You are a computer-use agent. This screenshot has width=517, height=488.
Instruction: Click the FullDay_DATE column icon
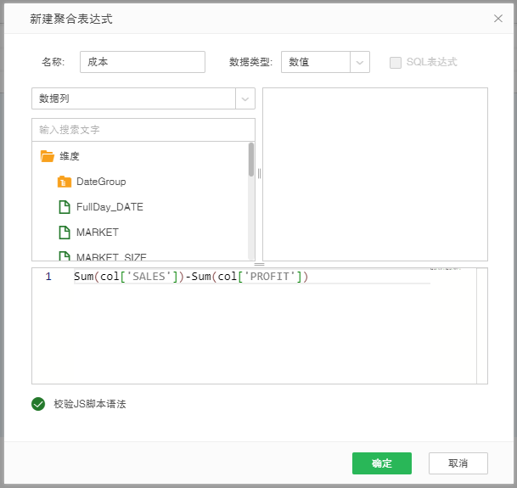coord(64,207)
